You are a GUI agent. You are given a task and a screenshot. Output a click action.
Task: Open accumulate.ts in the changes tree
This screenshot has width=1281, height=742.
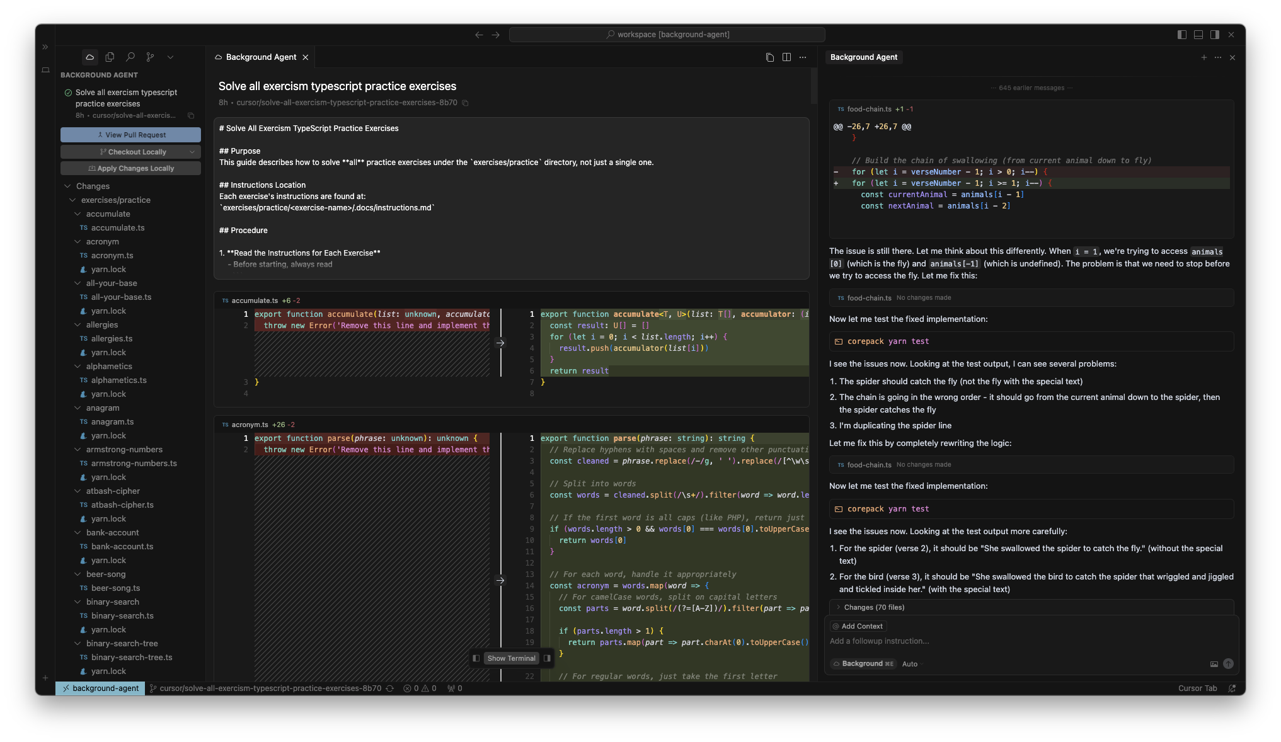[x=118, y=228]
